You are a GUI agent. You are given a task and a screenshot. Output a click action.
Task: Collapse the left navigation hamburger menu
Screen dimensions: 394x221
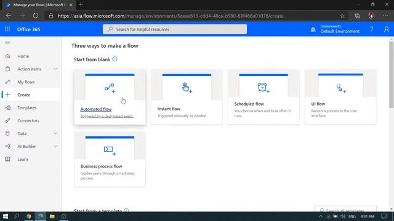pyautogui.click(x=7, y=43)
